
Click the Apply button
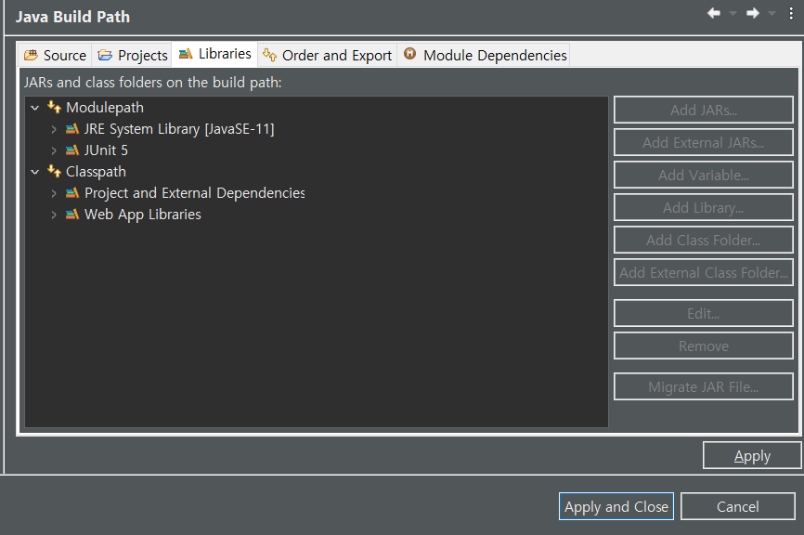pyautogui.click(x=752, y=455)
